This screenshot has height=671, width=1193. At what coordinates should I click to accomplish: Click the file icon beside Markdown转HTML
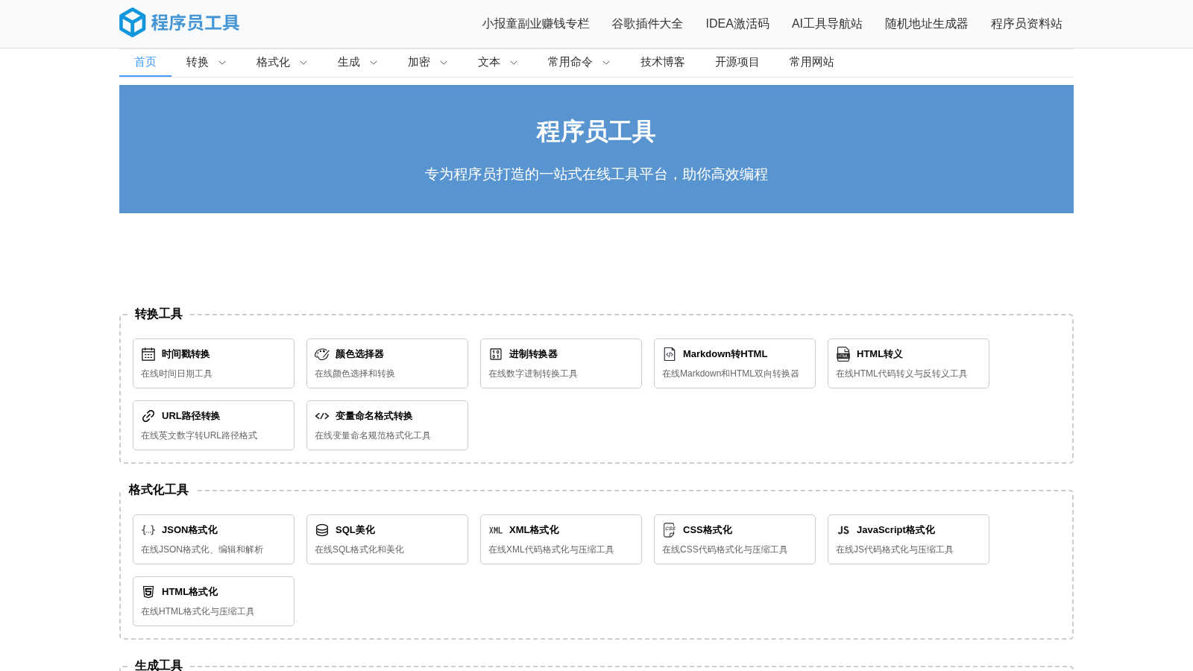tap(670, 354)
